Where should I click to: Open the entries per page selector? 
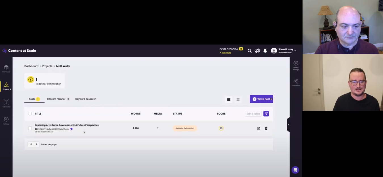[x=33, y=144]
